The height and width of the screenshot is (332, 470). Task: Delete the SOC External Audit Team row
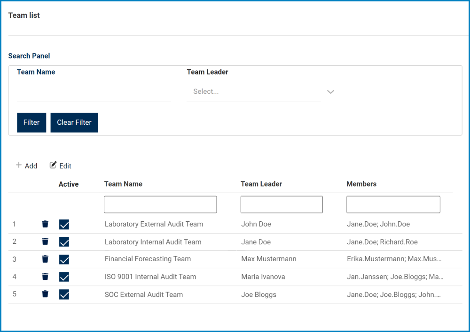(x=45, y=294)
